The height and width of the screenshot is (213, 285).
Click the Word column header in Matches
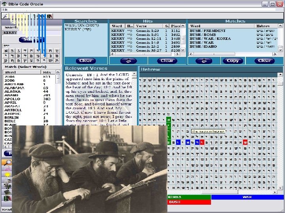pos(222,26)
